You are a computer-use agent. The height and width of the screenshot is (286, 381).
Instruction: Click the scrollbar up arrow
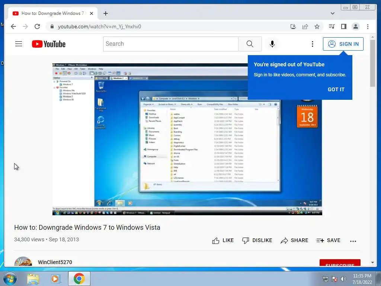[372, 37]
